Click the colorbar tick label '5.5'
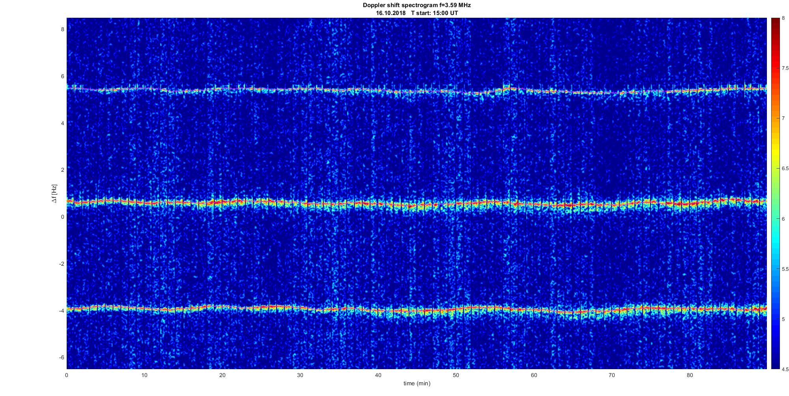Viewport: 789px width, 396px height. [785, 269]
